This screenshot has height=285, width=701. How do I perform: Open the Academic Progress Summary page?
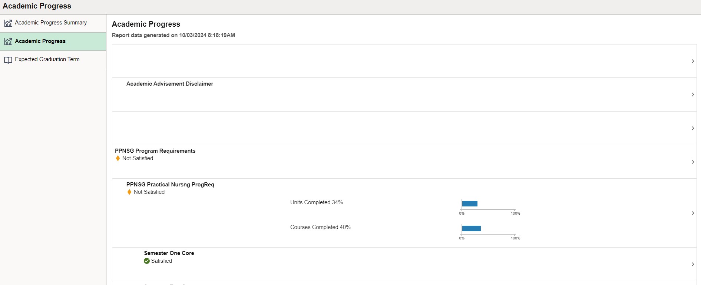click(51, 23)
